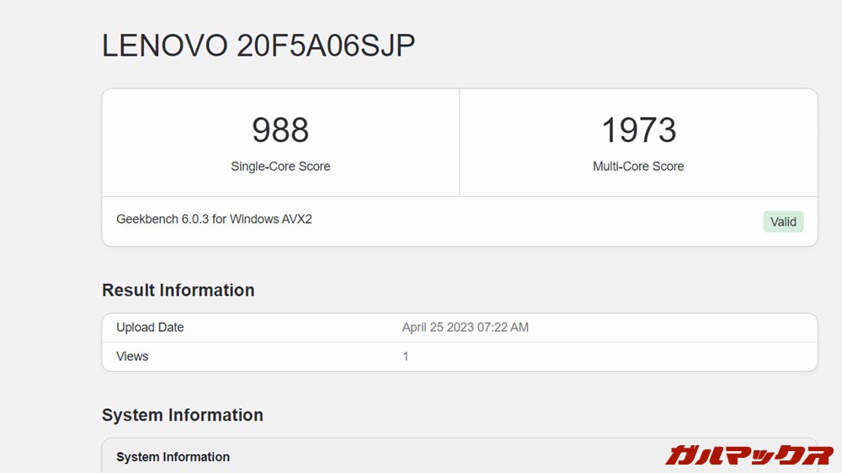
Task: Click the green Valid badge
Action: [783, 222]
